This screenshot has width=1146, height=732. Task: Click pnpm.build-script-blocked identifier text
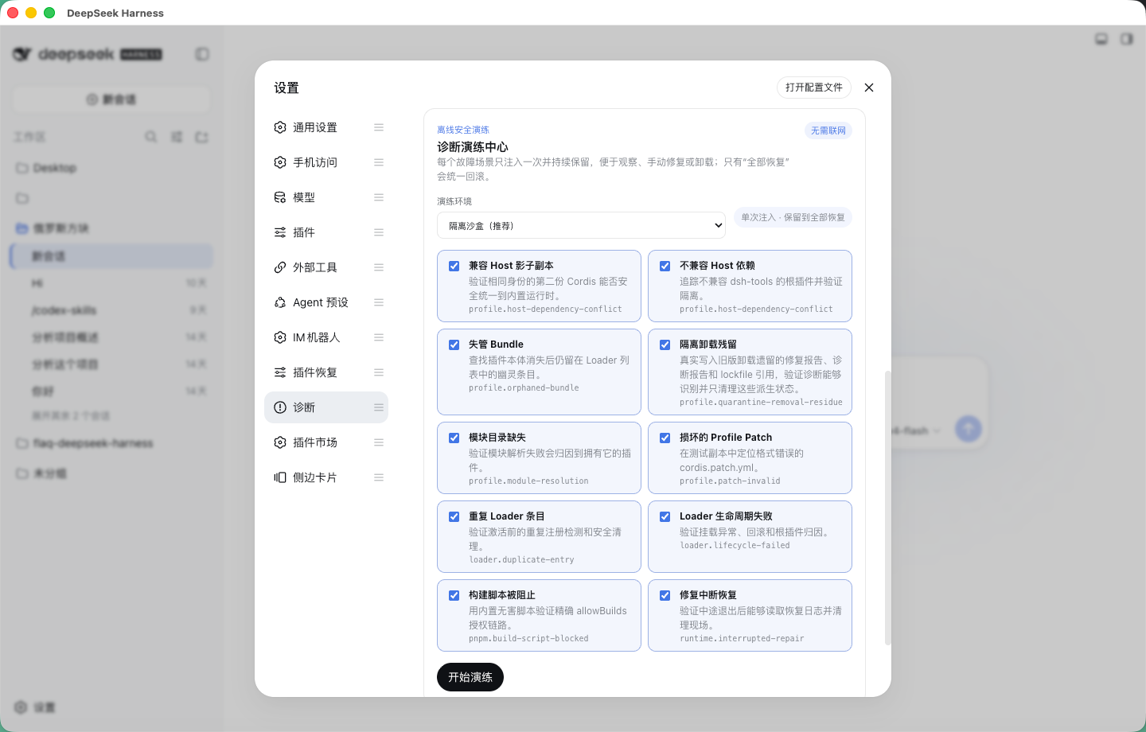[528, 639]
